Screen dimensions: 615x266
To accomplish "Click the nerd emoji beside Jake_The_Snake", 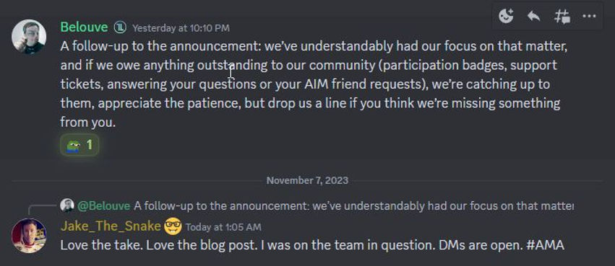I will tap(173, 226).
